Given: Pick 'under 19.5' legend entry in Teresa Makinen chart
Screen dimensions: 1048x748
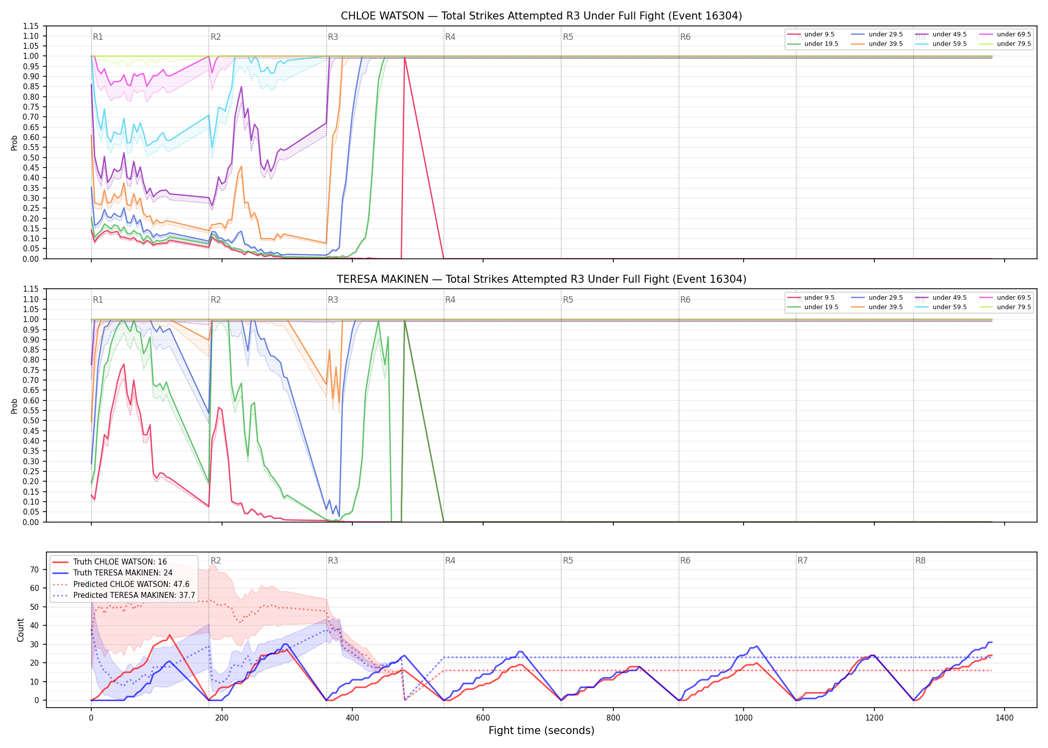Looking at the screenshot, I should 812,307.
